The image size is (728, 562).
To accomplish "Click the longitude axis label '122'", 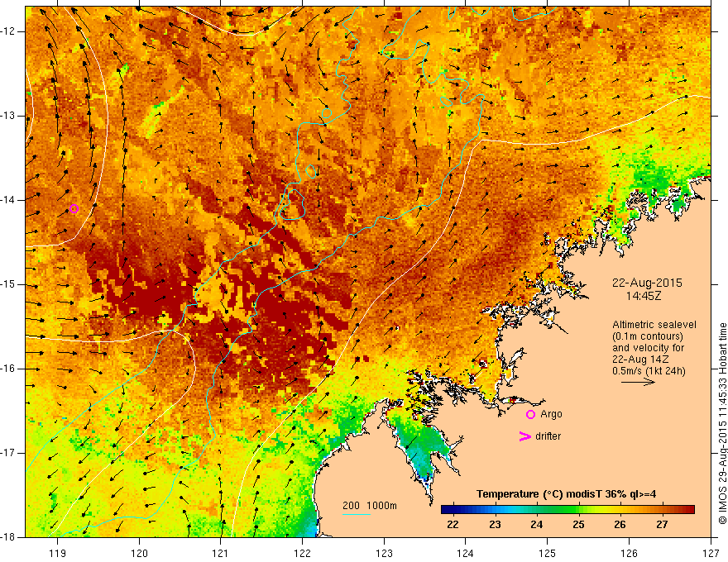I will [302, 553].
